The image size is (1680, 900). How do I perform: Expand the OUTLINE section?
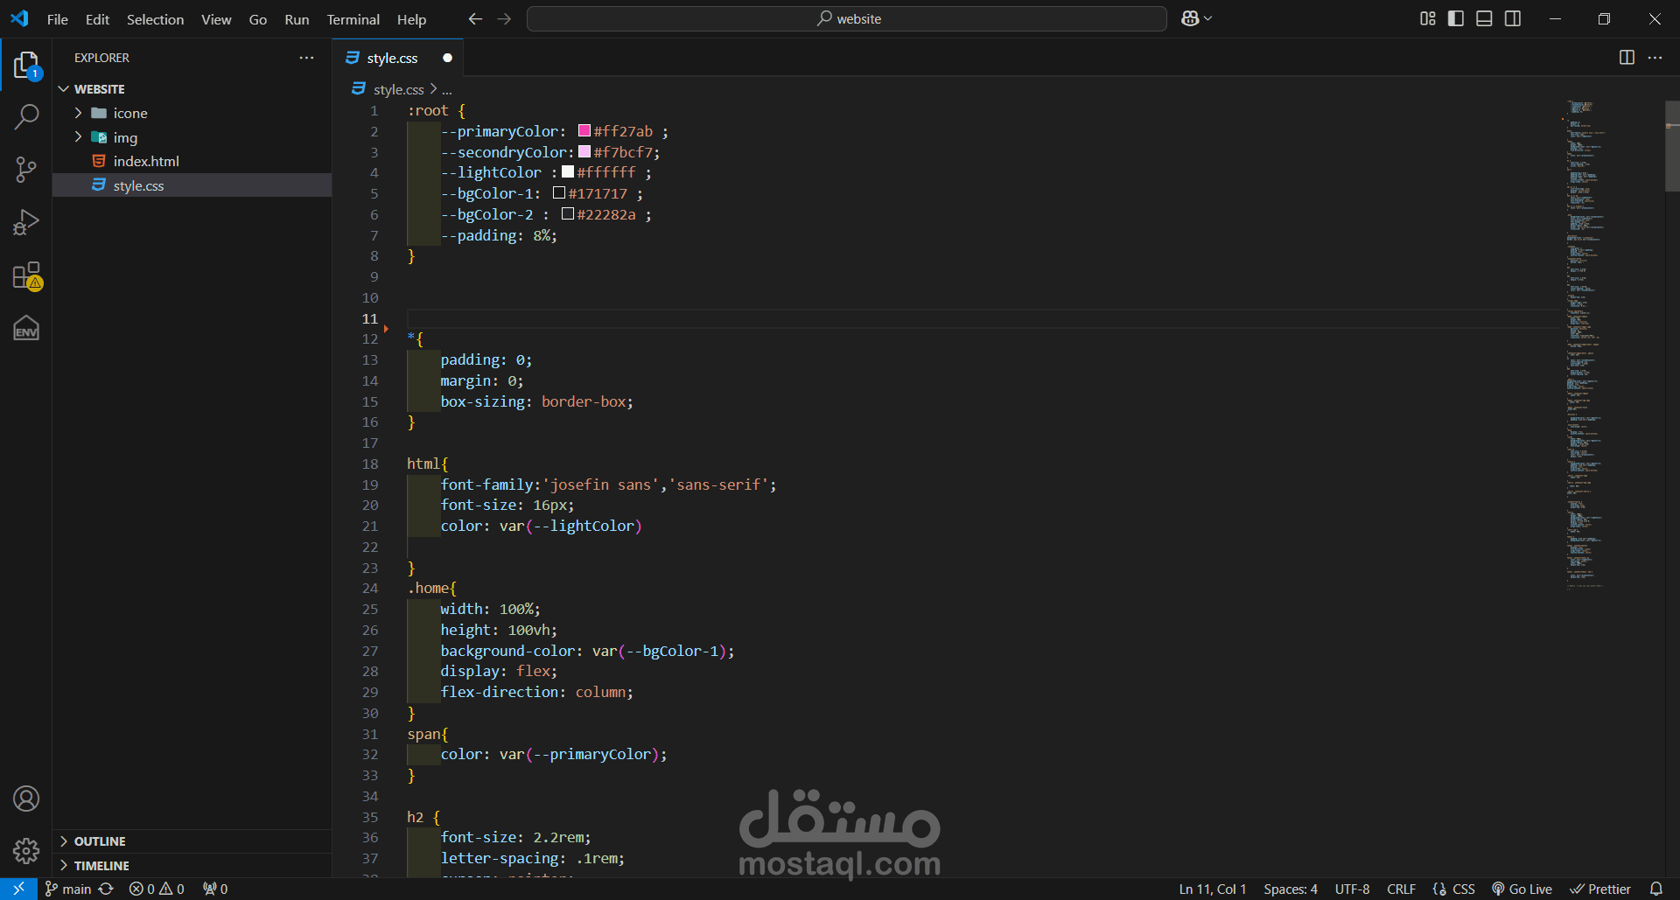192,841
